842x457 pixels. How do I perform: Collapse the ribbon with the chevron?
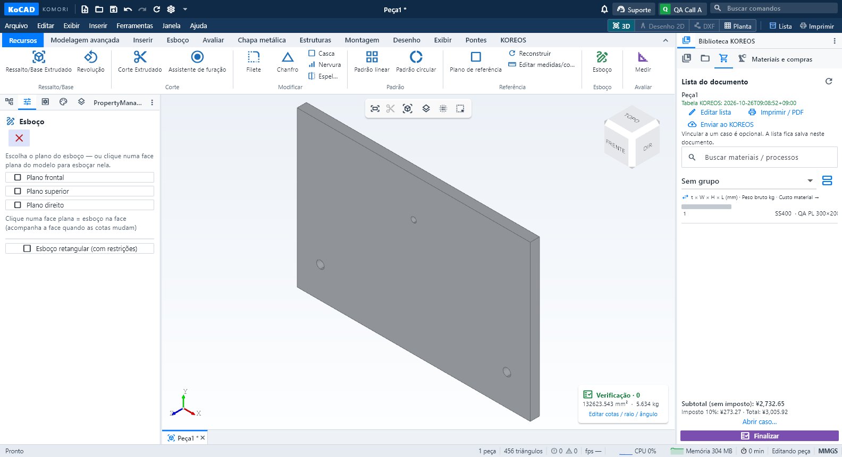(x=666, y=40)
